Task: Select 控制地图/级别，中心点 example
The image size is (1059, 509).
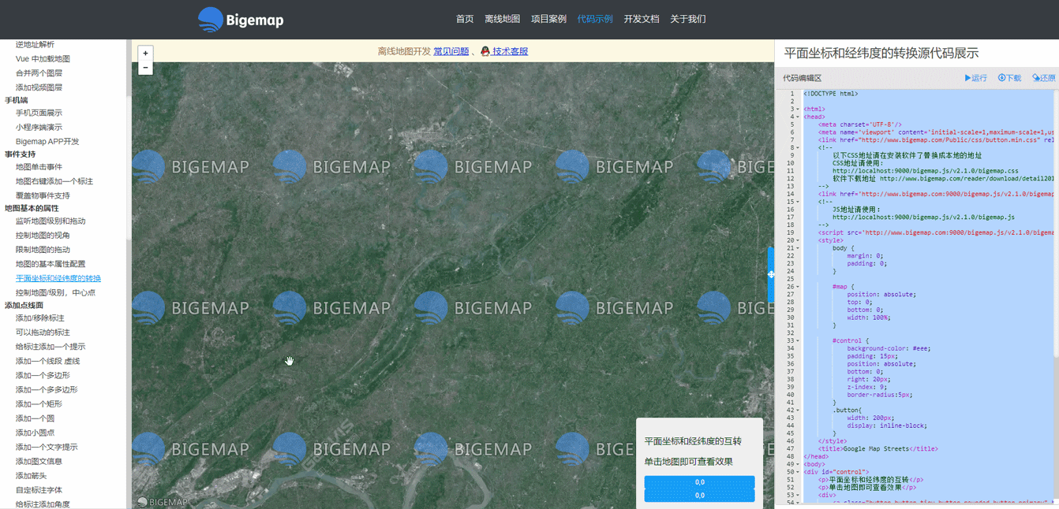Action: pyautogui.click(x=55, y=292)
